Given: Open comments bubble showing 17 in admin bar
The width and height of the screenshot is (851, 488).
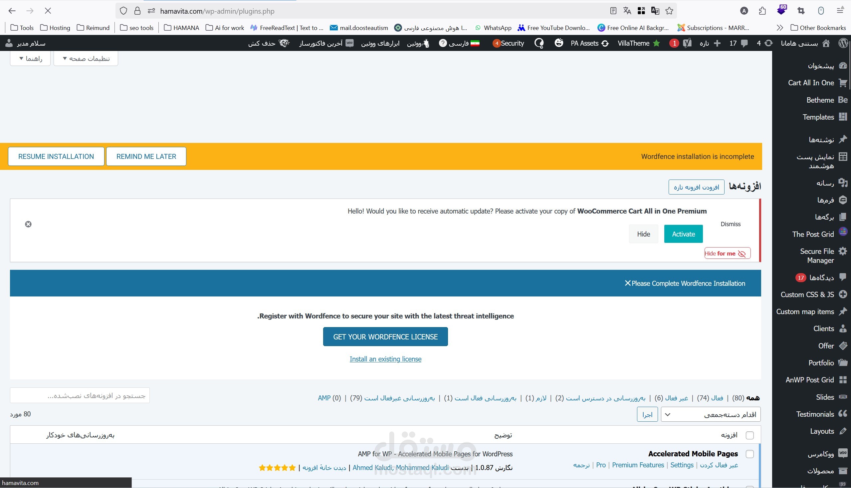Looking at the screenshot, I should (x=739, y=43).
